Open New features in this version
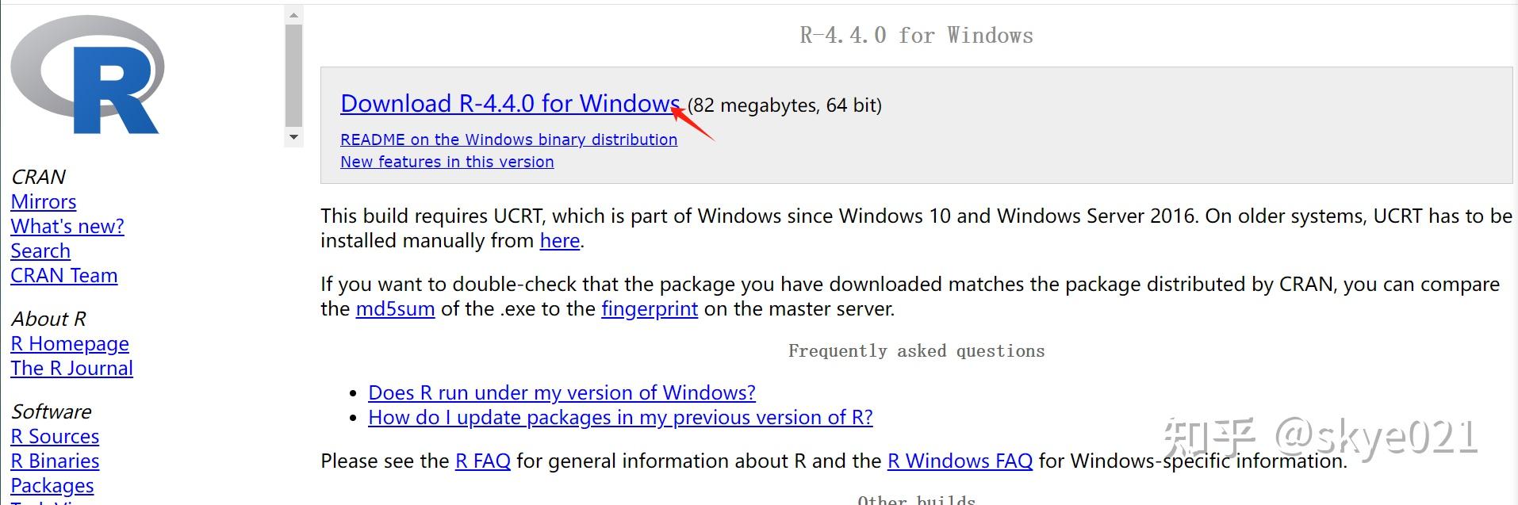Screen dimensions: 1518x505 [447, 162]
